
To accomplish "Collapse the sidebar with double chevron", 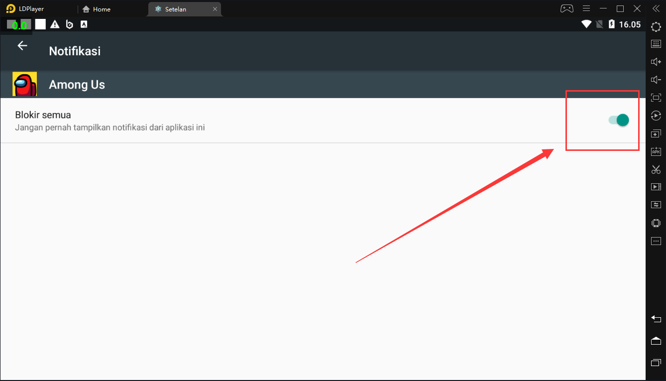I will [x=656, y=8].
